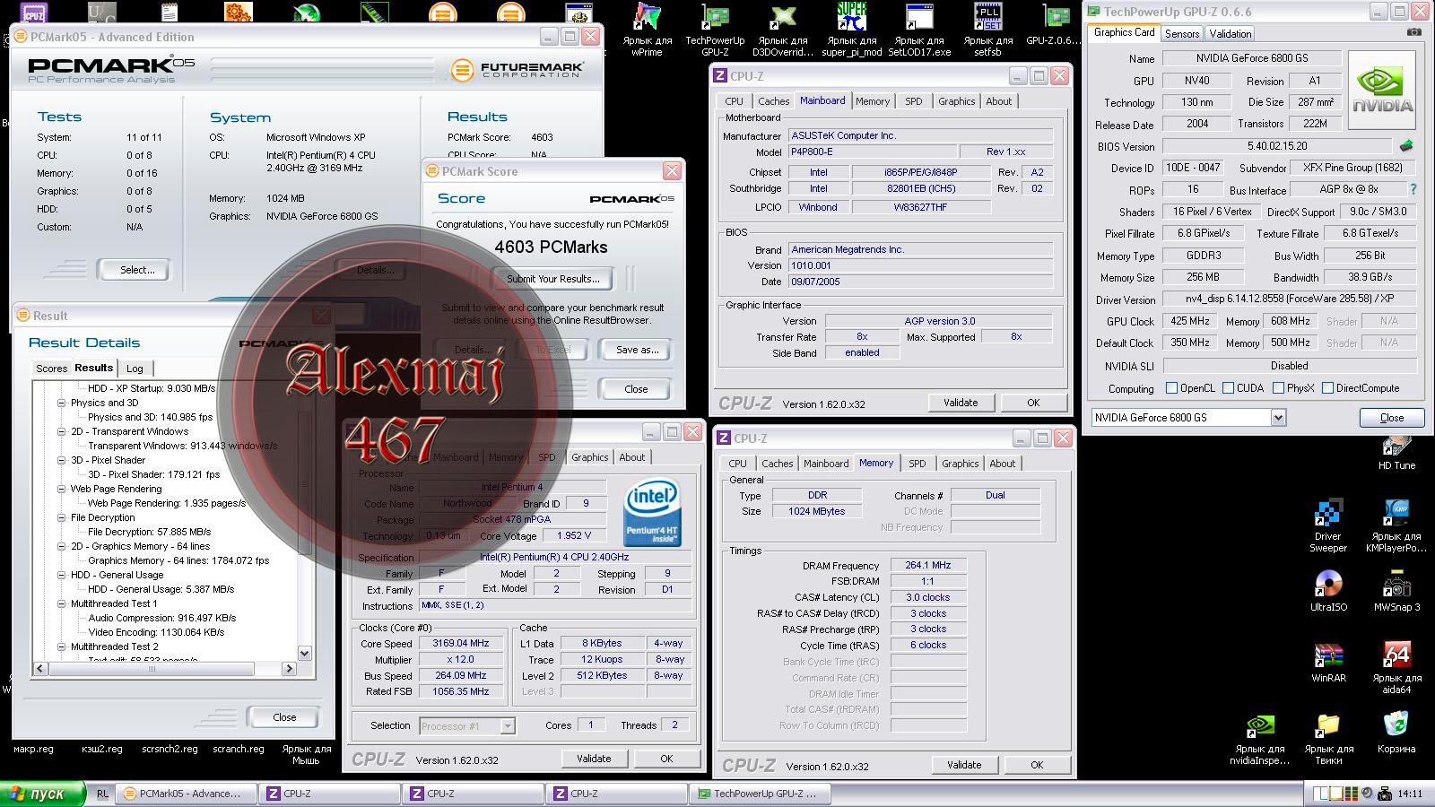Switch to the Sensors tab in GPU-Z
The image size is (1435, 807).
pos(1181,33)
